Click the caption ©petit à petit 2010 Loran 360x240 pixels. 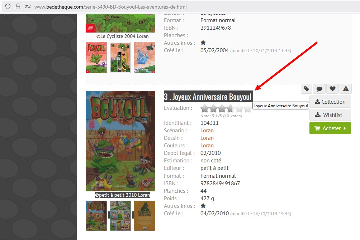(x=122, y=195)
